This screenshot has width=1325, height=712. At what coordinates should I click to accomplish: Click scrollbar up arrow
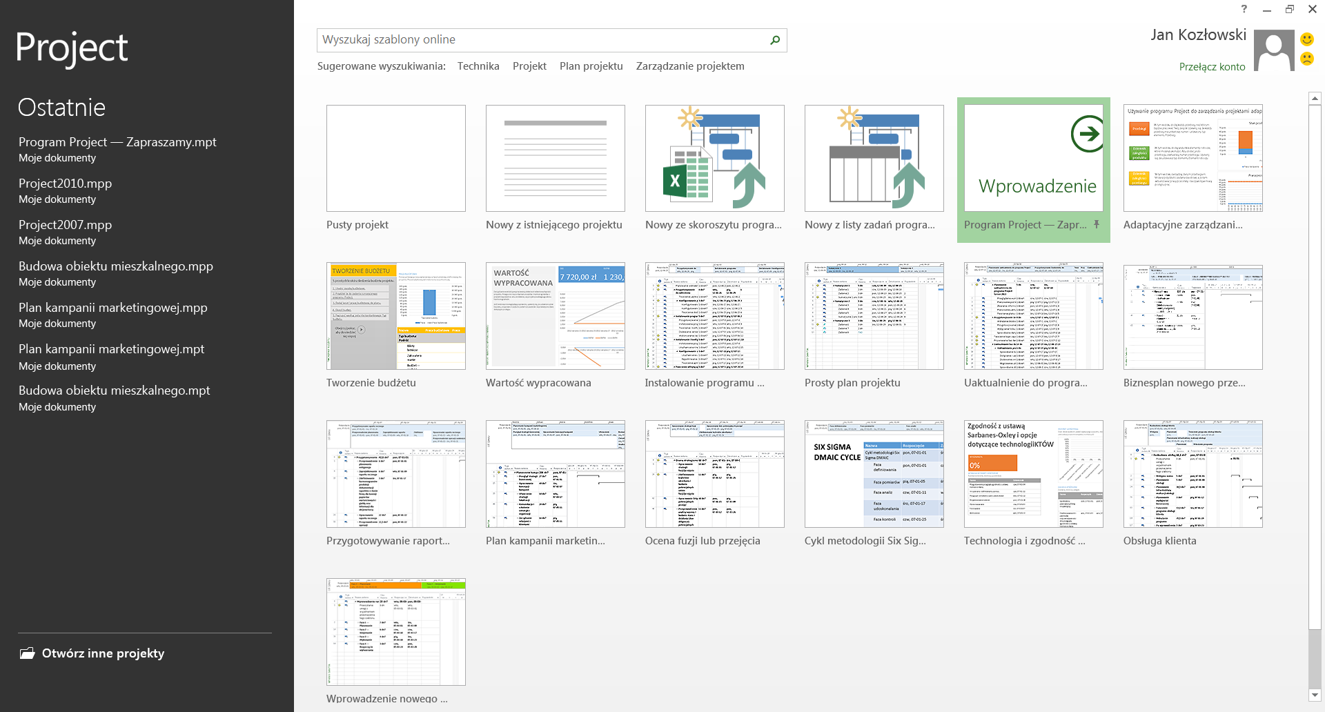point(1315,99)
